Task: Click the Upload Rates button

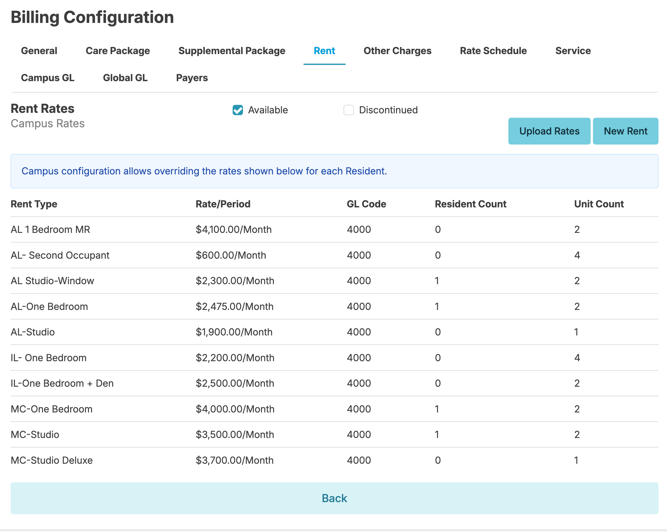Action: pyautogui.click(x=549, y=131)
